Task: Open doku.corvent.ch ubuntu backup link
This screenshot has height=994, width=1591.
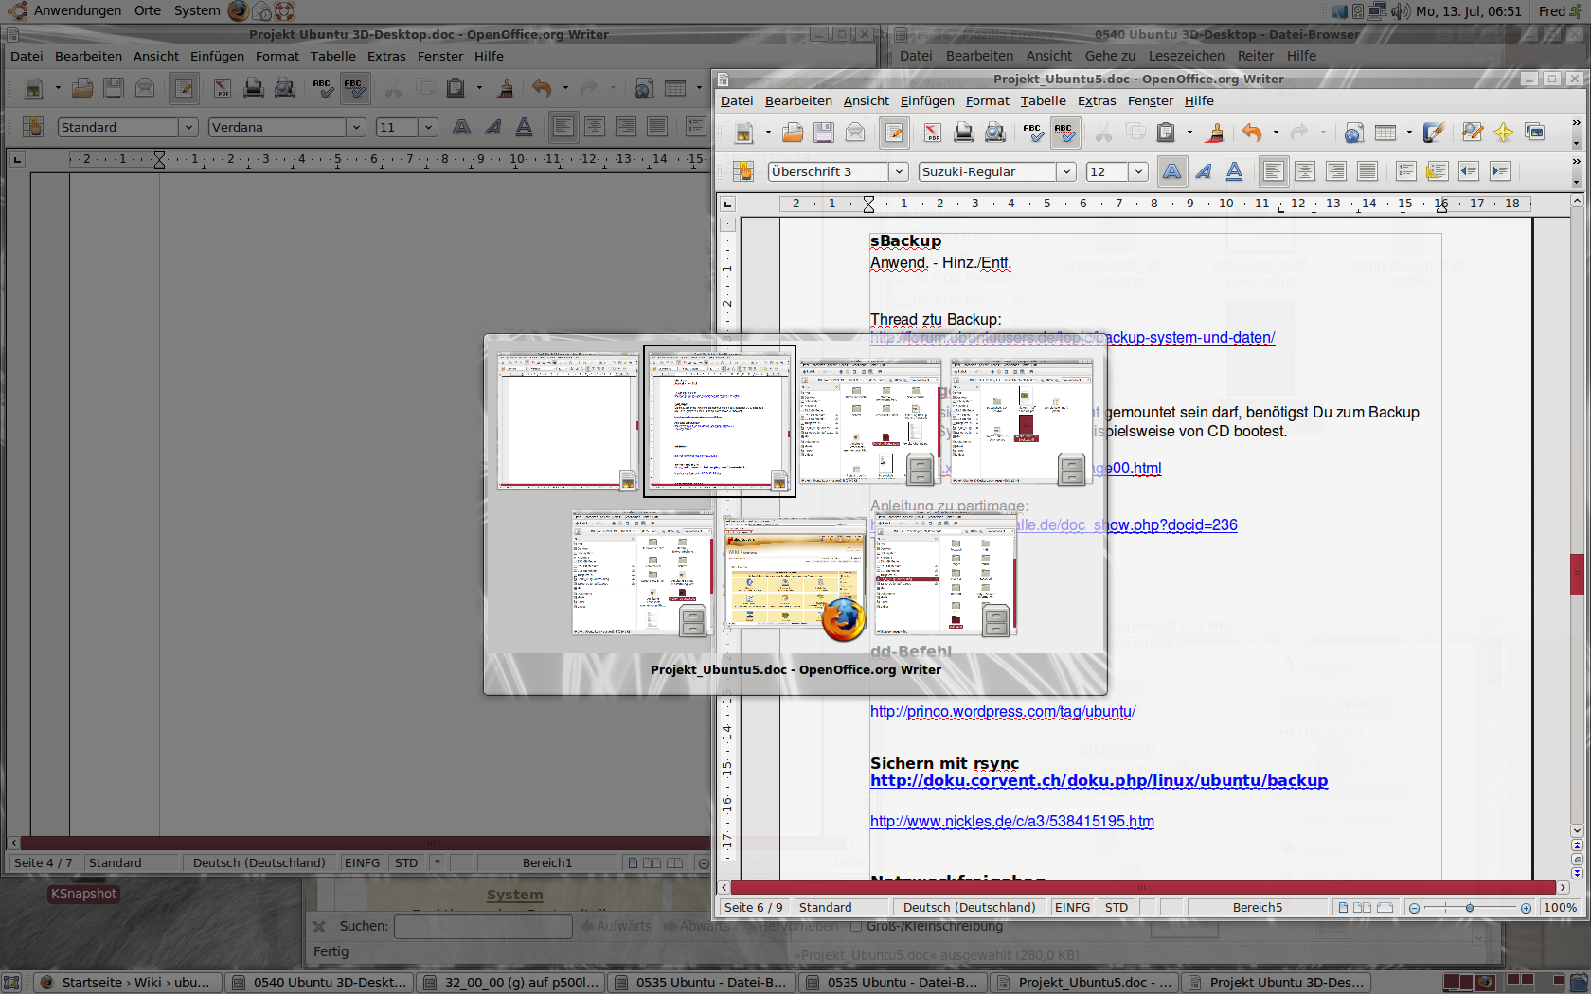Action: [x=1099, y=781]
